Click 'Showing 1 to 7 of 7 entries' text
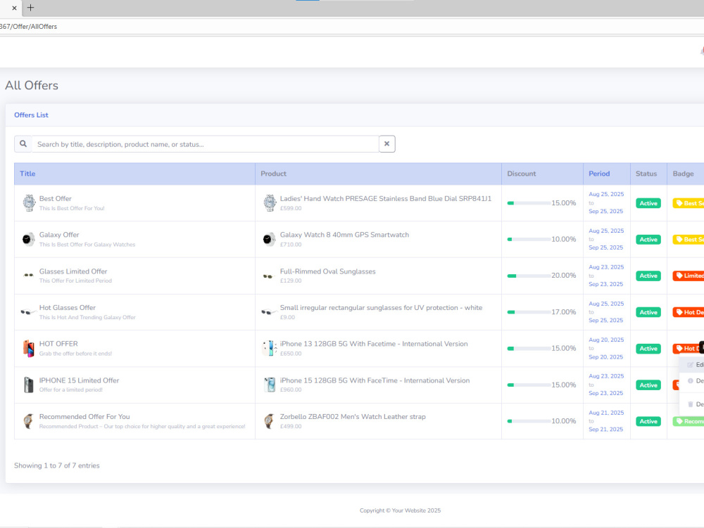 tap(56, 465)
